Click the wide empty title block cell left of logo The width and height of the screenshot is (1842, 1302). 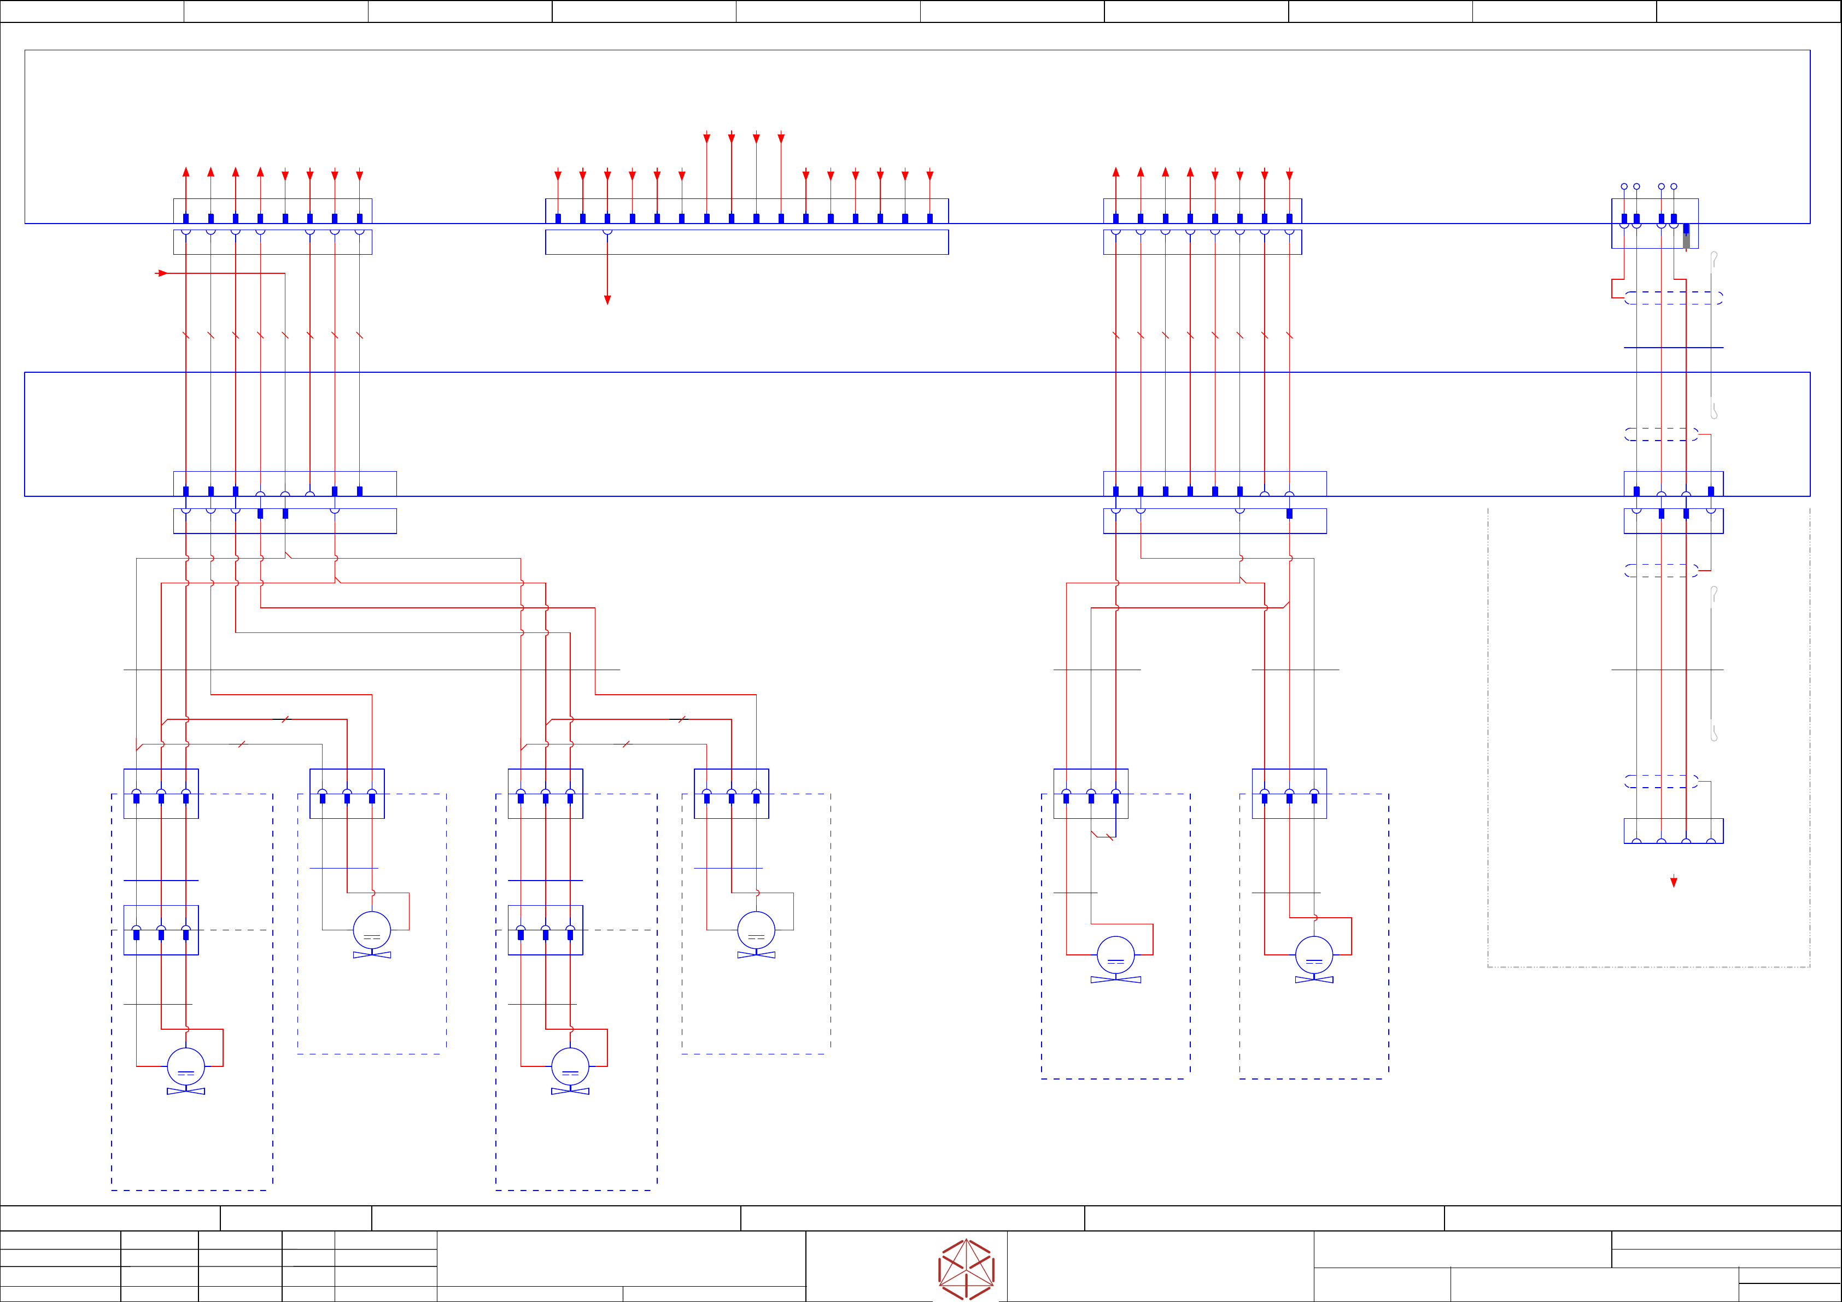(621, 1258)
